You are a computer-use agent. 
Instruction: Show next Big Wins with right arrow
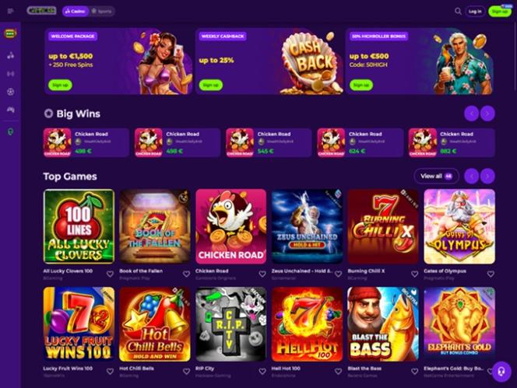click(x=487, y=114)
